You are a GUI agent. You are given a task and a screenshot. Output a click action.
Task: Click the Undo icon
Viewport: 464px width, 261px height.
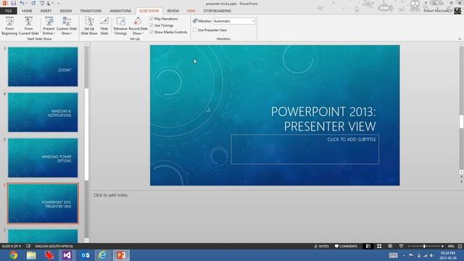point(22,3)
